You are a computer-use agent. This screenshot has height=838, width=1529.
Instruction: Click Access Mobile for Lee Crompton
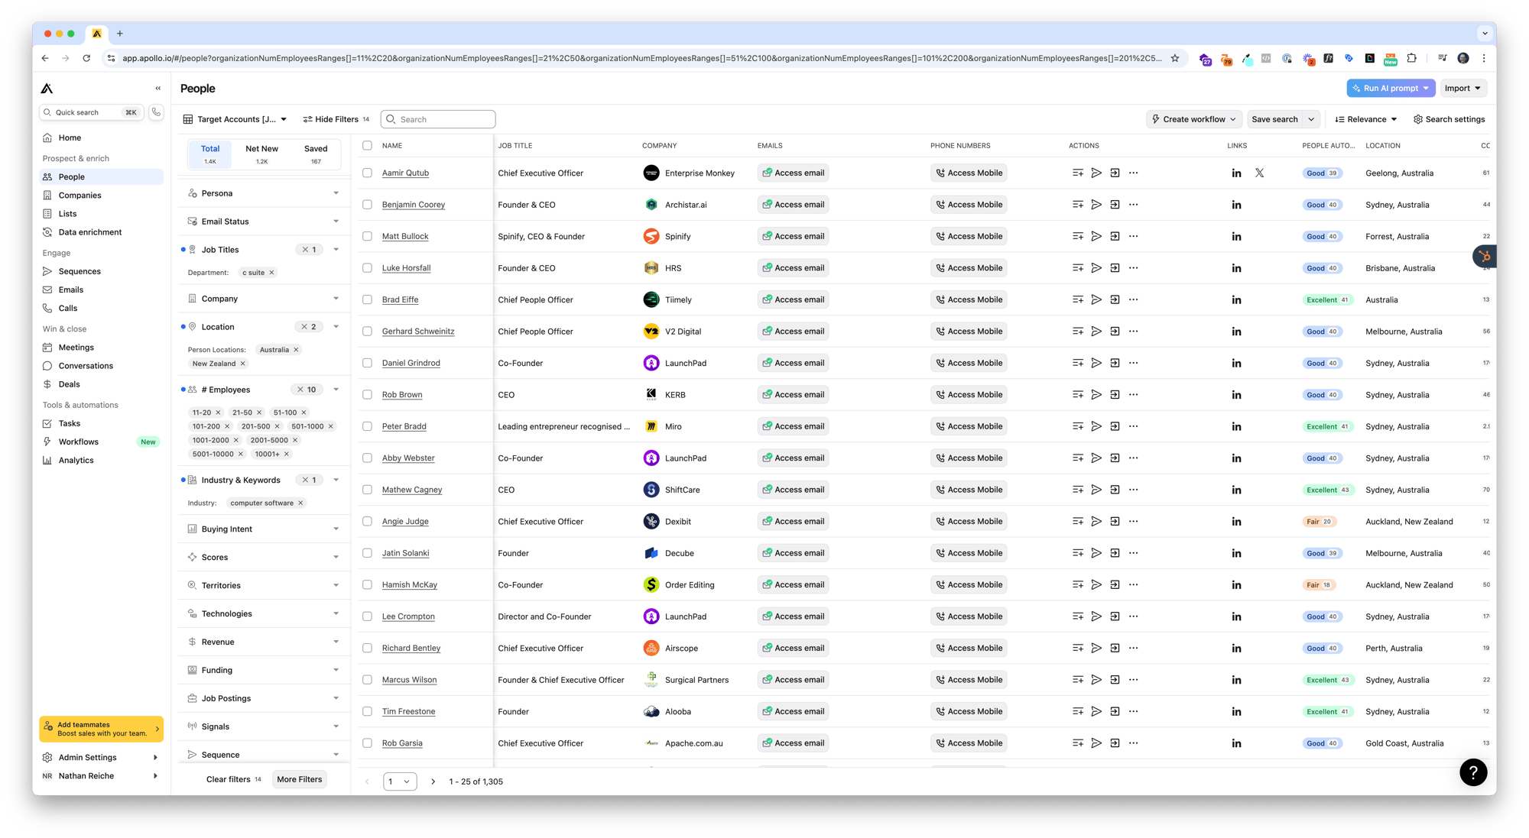click(969, 616)
